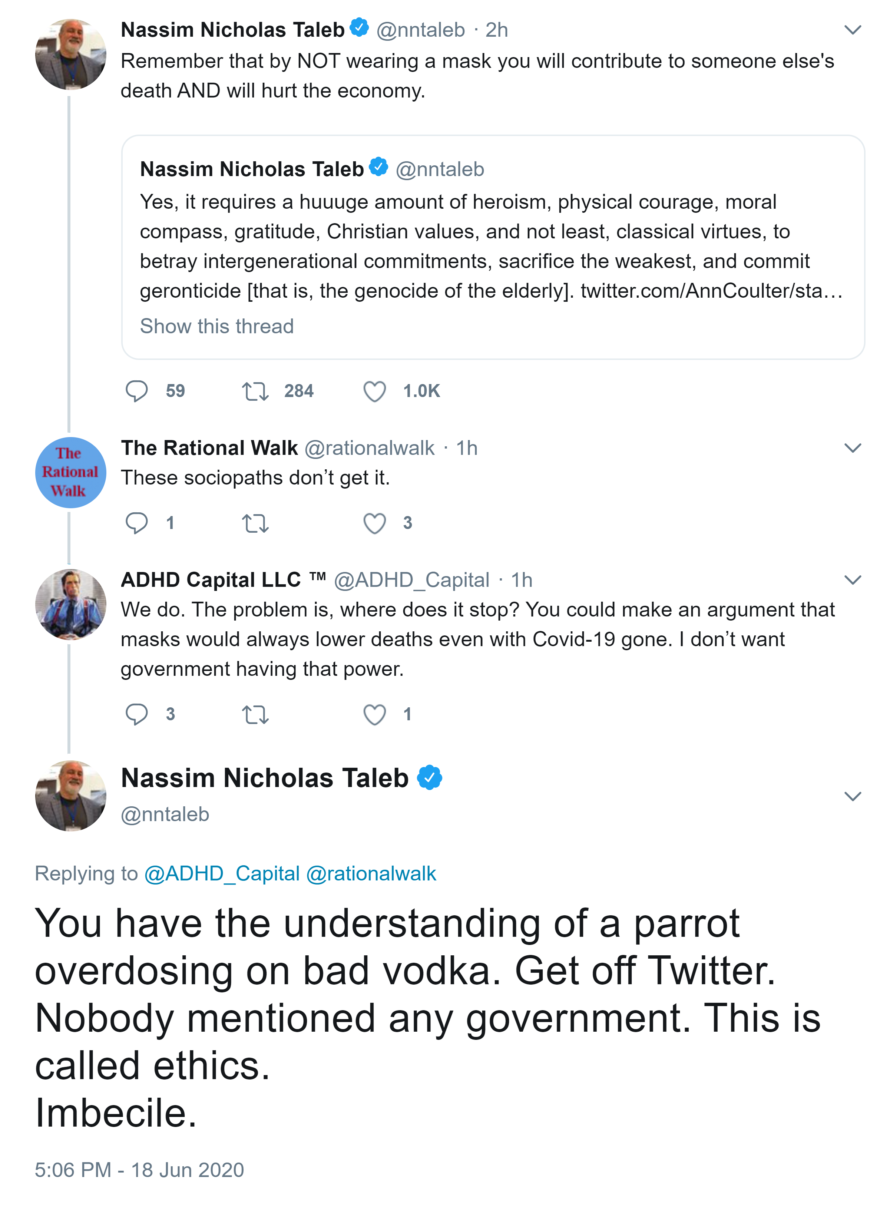This screenshot has width=890, height=1210.
Task: Open the twitter.com/AnnCoulter link in quoted tweet
Action: tap(711, 291)
